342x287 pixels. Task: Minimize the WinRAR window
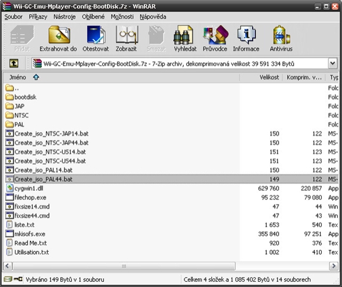318,6
